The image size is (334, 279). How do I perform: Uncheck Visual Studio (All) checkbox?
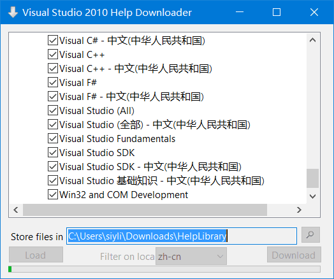click(x=53, y=110)
